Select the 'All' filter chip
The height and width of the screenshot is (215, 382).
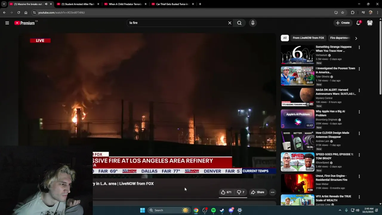(285, 38)
